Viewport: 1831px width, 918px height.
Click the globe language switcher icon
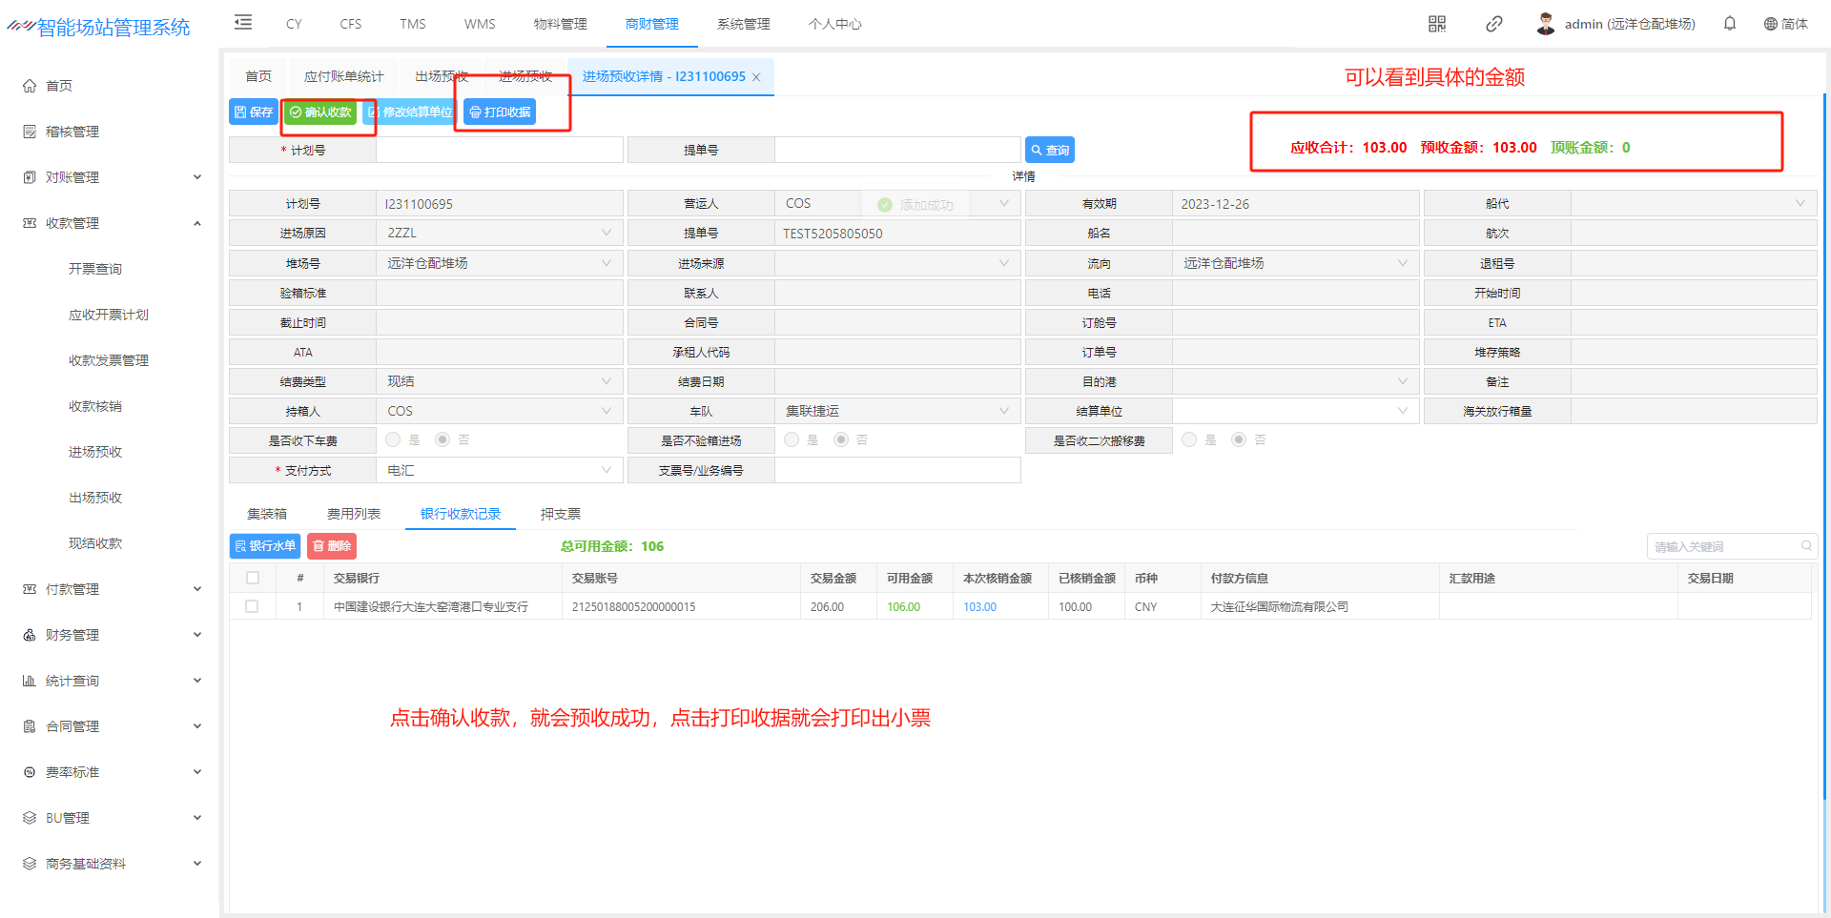[1770, 24]
